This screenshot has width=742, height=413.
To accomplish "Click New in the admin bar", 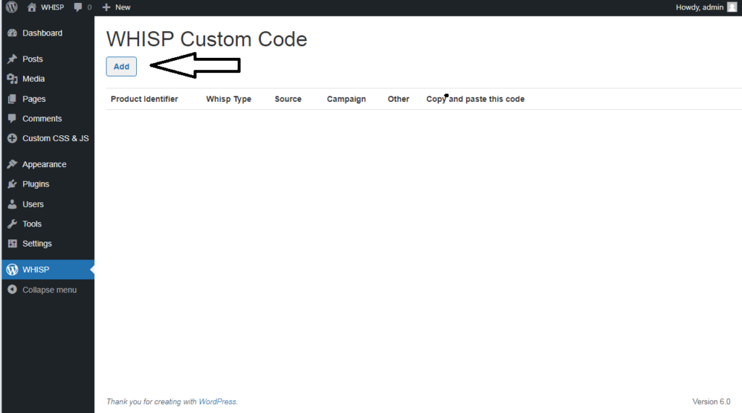I will tap(123, 7).
